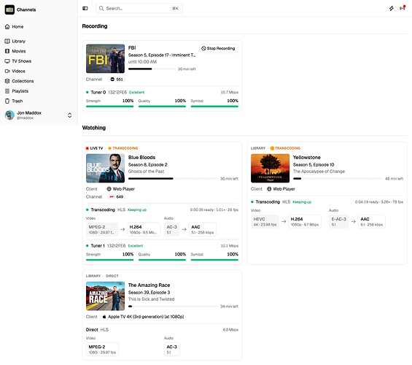Image resolution: width=412 pixels, height=365 pixels.
Task: Click the Blue Bloods title
Action: point(141,157)
